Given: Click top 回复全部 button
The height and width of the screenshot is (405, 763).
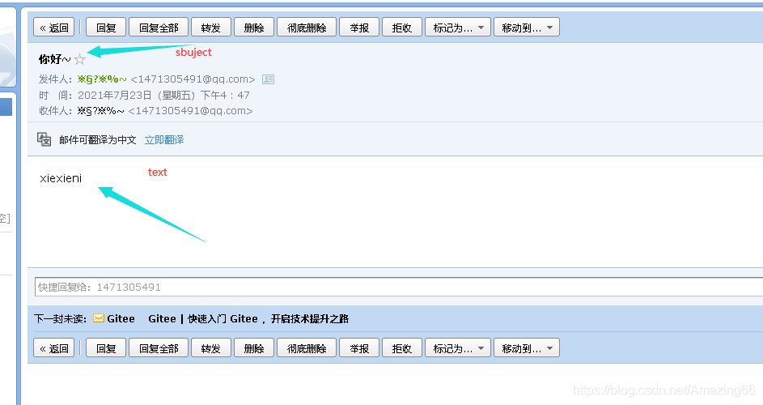Looking at the screenshot, I should pos(159,28).
